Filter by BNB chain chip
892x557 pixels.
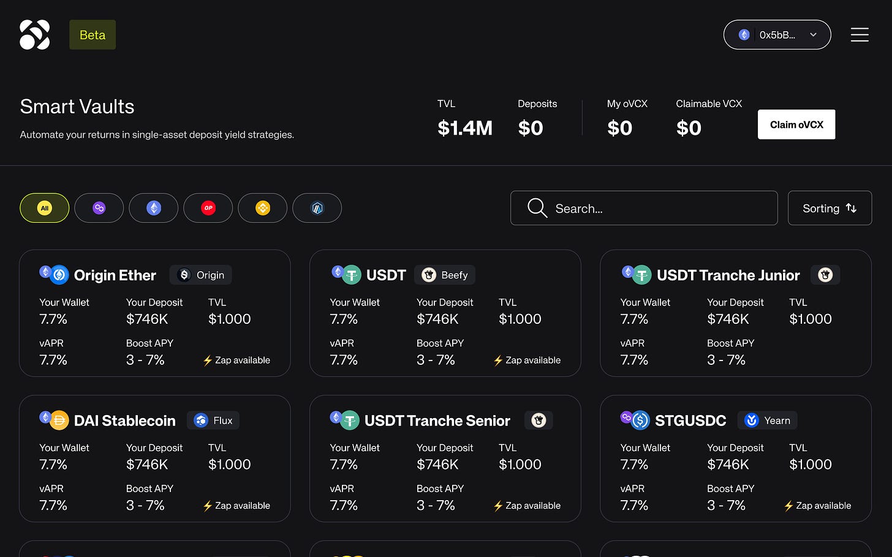[x=262, y=208]
